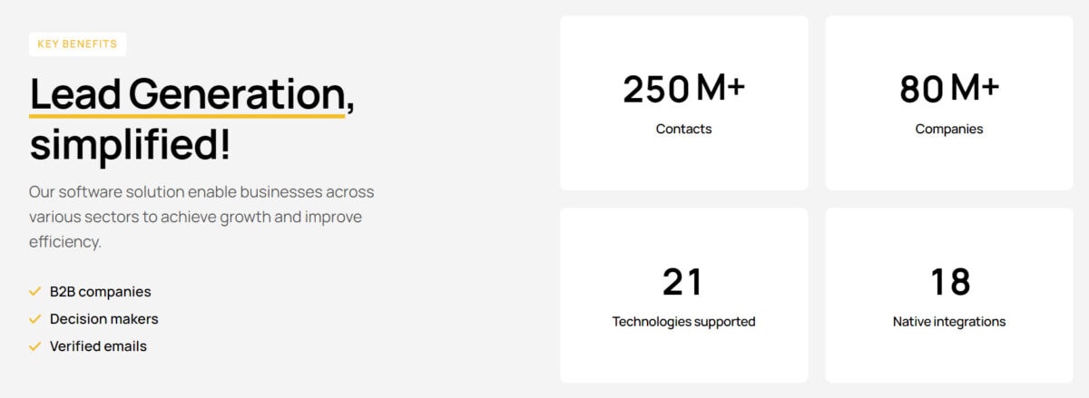Click the Companies card label
1089x398 pixels.
(948, 129)
